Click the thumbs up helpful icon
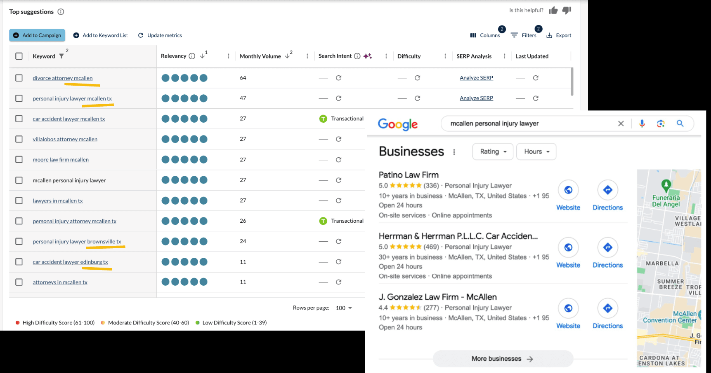Viewport: 711px width, 373px height. click(553, 10)
